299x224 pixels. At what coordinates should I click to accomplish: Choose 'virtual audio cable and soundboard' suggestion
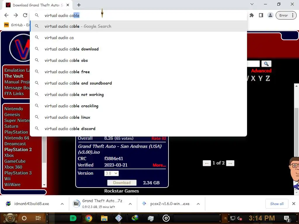coord(139,83)
